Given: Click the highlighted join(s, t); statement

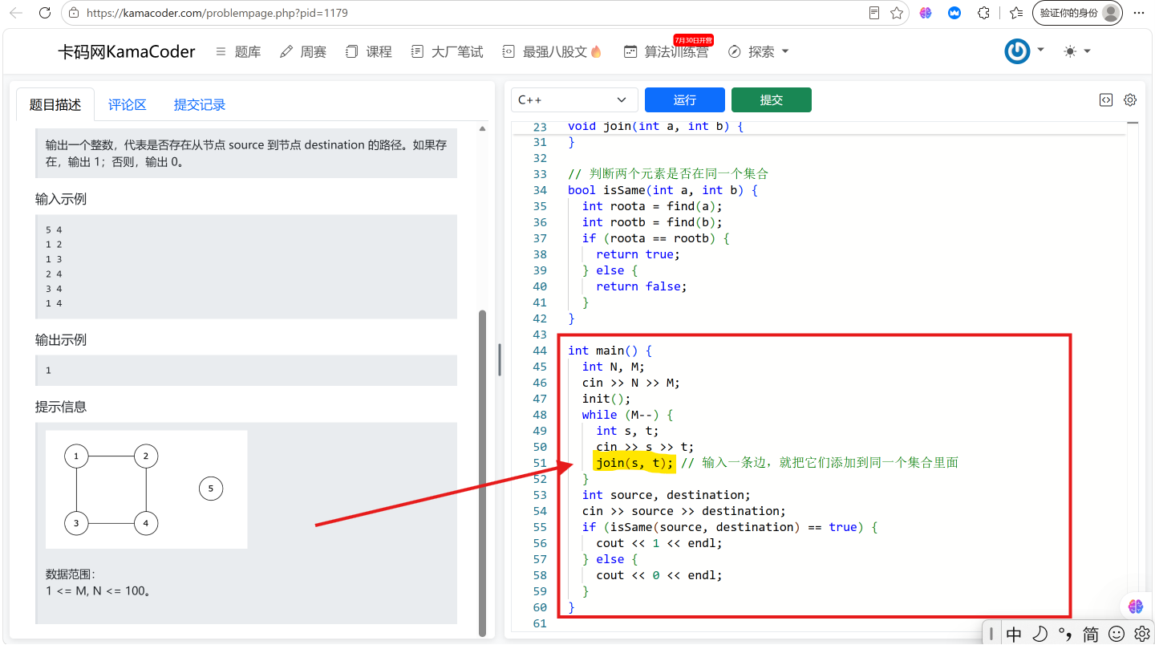Looking at the screenshot, I should coord(634,463).
